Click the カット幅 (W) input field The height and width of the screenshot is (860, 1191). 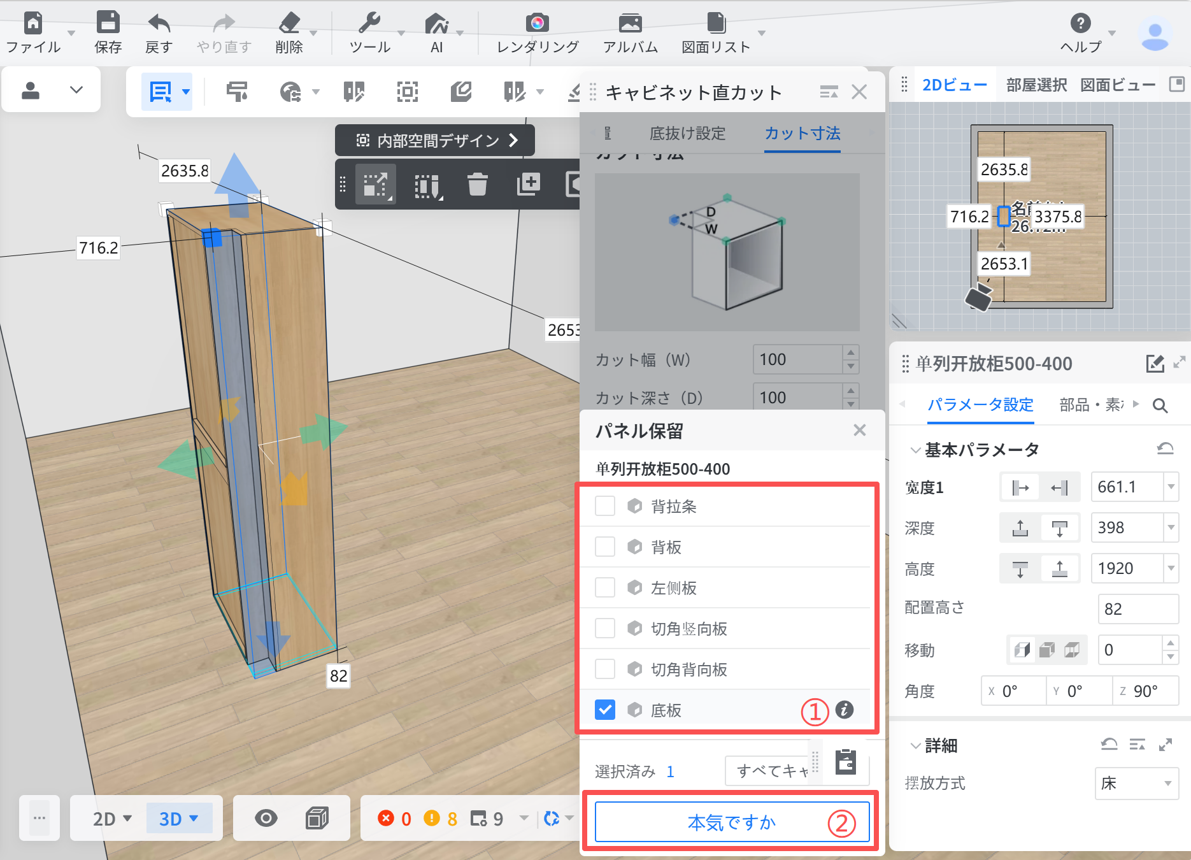click(x=798, y=359)
